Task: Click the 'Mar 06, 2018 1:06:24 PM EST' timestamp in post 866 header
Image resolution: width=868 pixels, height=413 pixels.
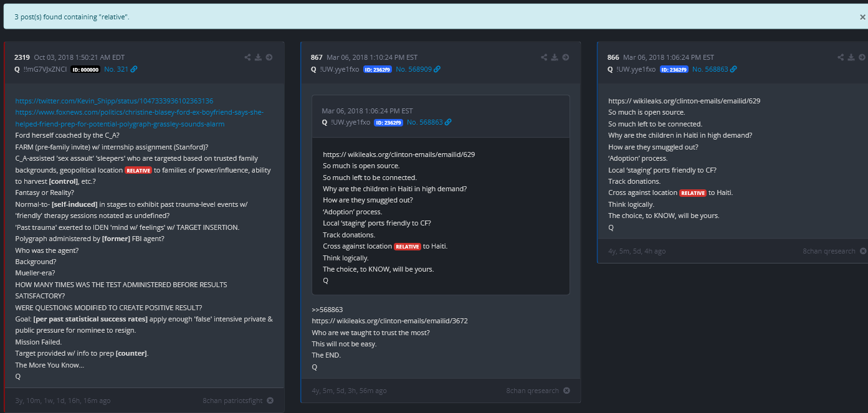Action: pos(669,57)
